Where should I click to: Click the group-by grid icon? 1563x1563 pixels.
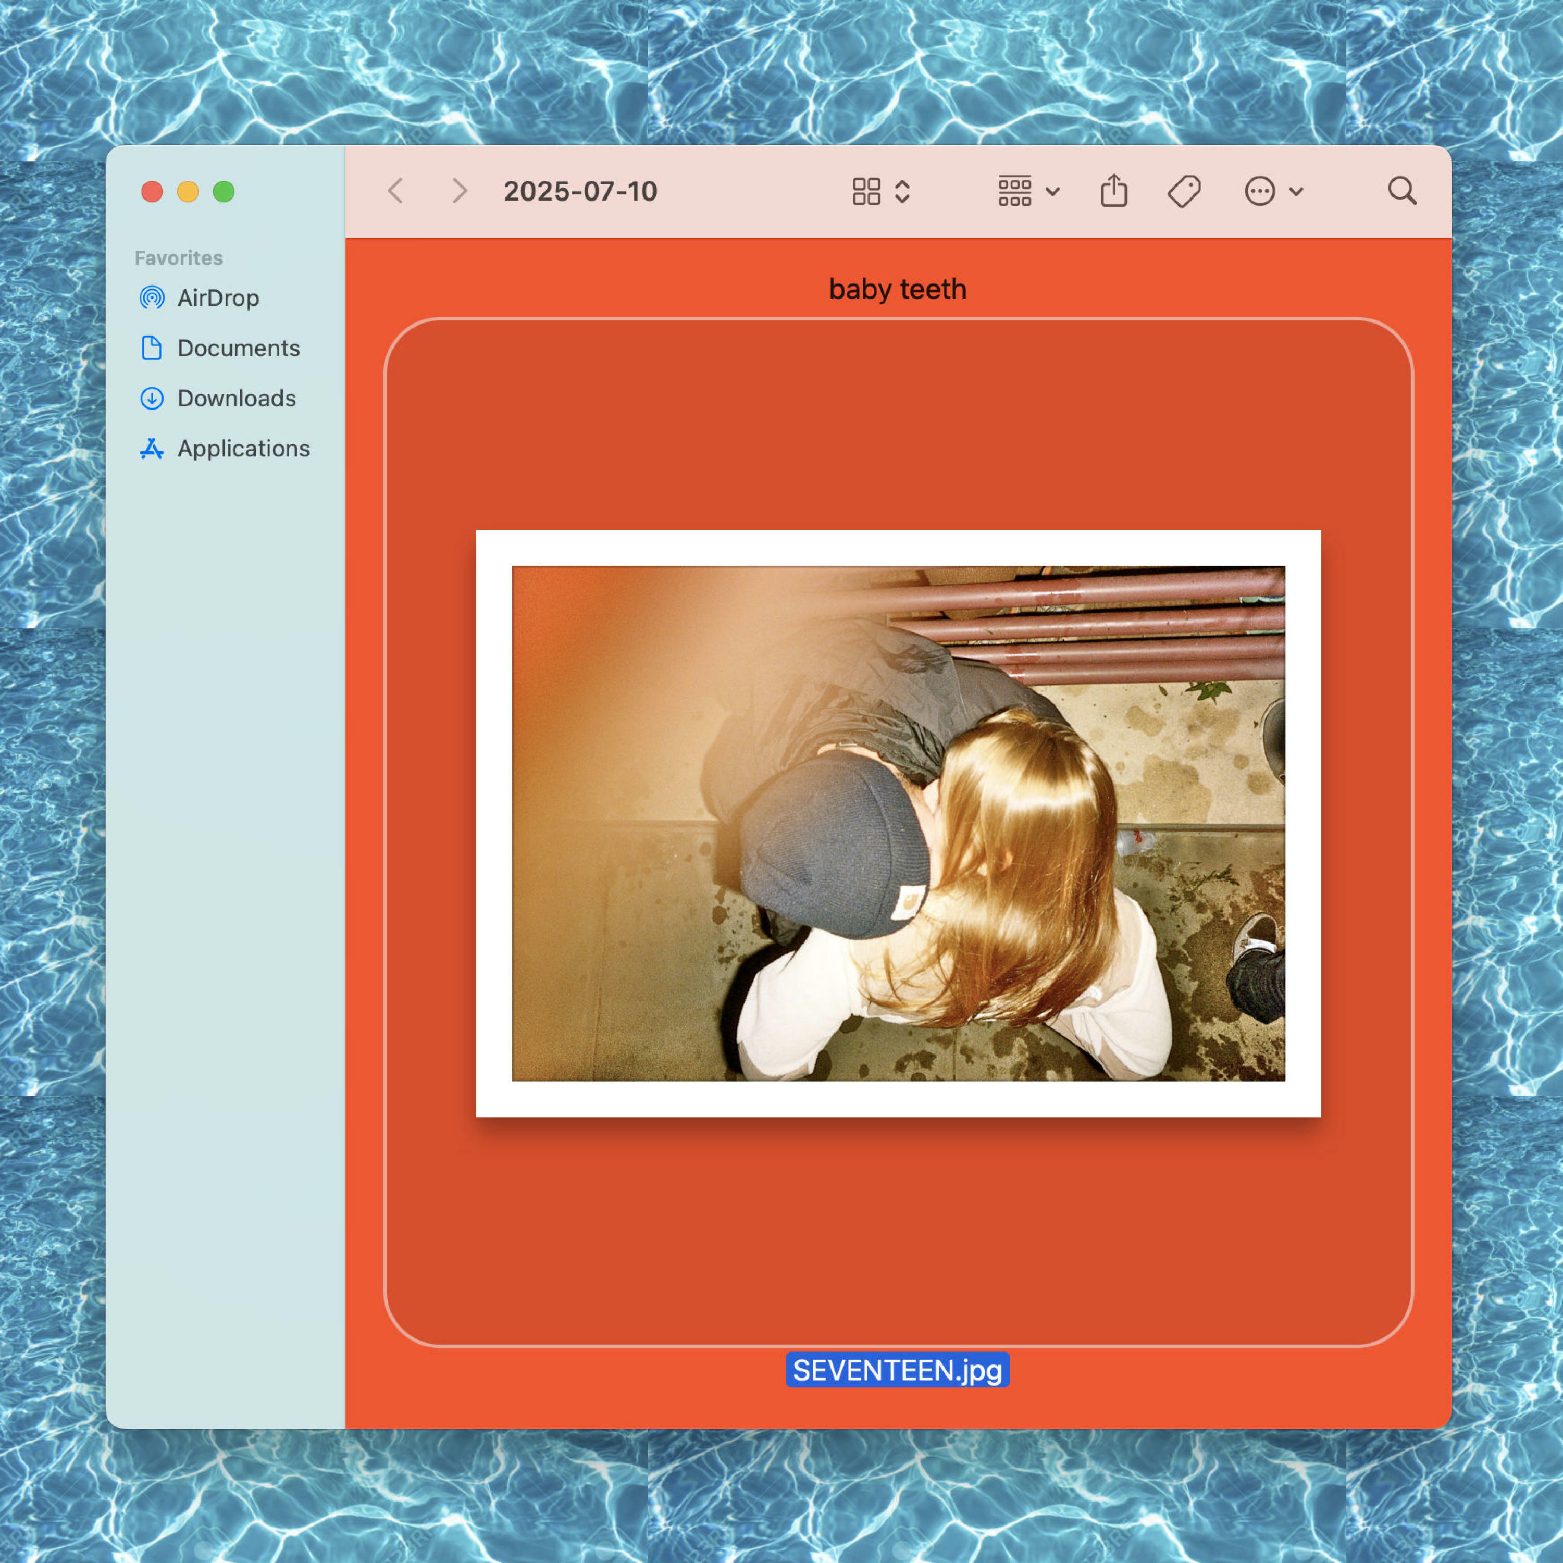[1014, 192]
